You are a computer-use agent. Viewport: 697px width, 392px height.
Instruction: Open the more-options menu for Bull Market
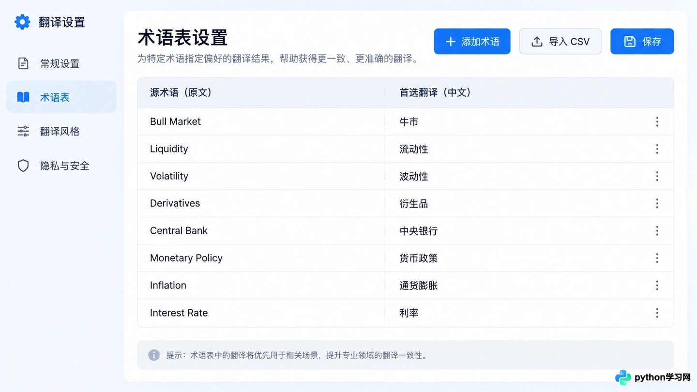(x=657, y=121)
